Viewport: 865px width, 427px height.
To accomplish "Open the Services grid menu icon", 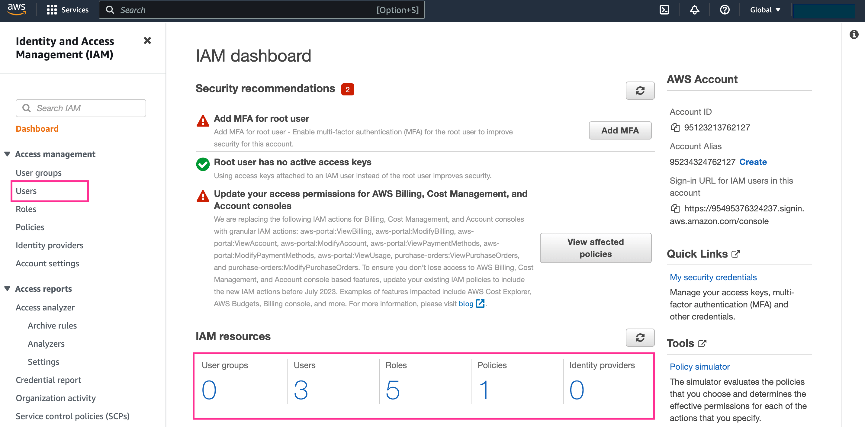I will (52, 10).
